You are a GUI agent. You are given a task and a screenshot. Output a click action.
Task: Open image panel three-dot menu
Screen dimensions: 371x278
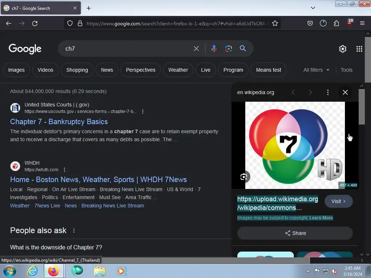coord(328,92)
